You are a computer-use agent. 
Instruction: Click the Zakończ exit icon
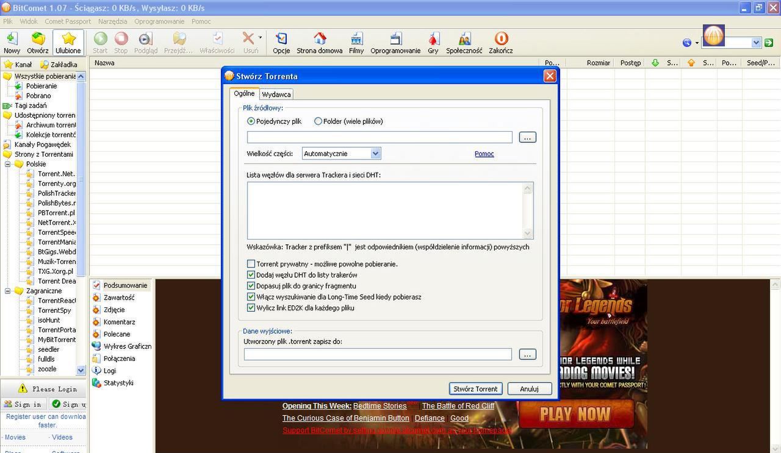tap(501, 43)
